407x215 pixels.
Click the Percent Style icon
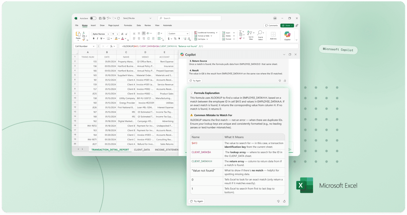[175, 39]
